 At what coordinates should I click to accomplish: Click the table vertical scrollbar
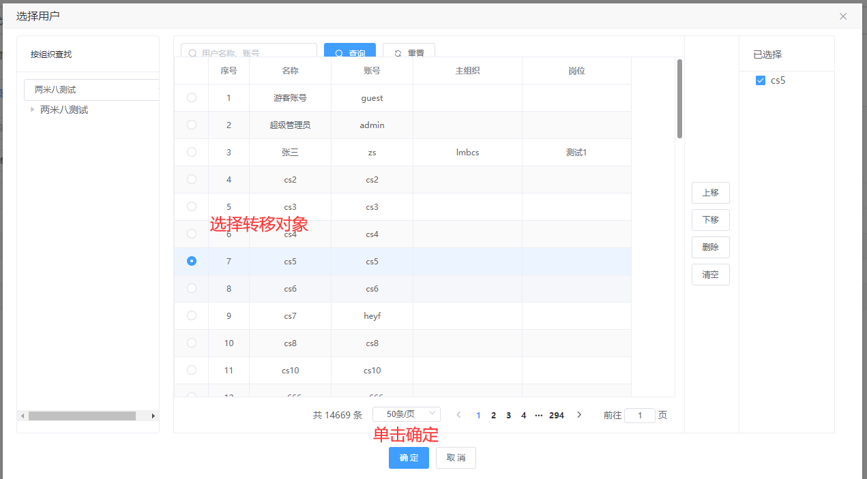click(679, 99)
